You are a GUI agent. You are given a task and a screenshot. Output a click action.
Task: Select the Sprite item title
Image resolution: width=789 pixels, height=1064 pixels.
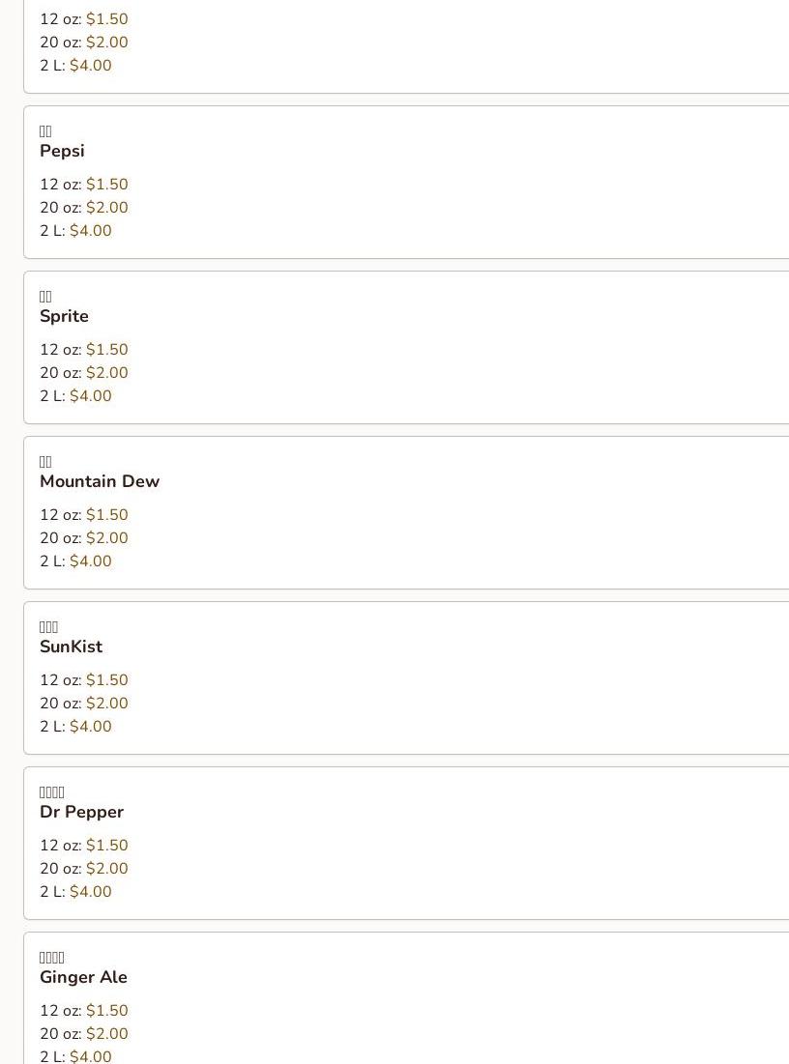[x=64, y=316]
